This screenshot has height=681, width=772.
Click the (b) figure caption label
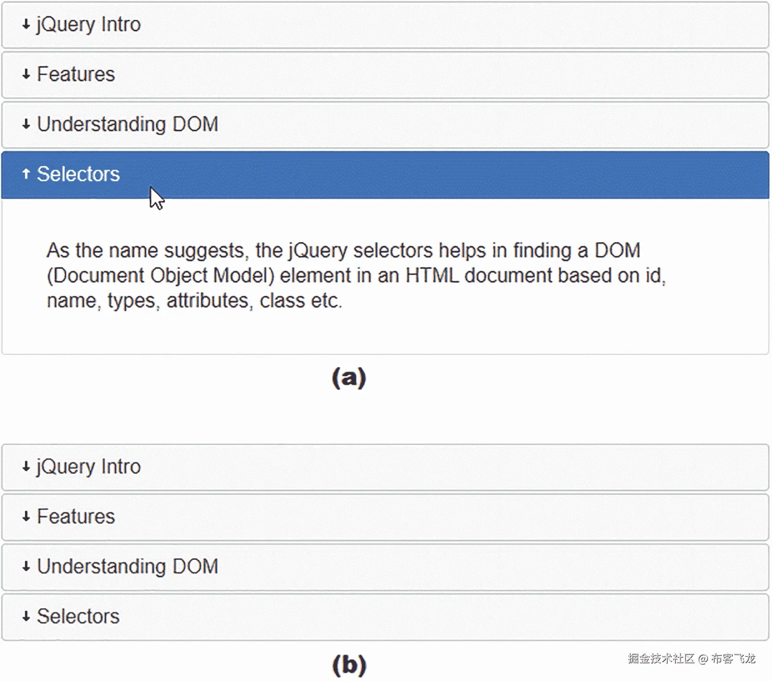pos(349,665)
